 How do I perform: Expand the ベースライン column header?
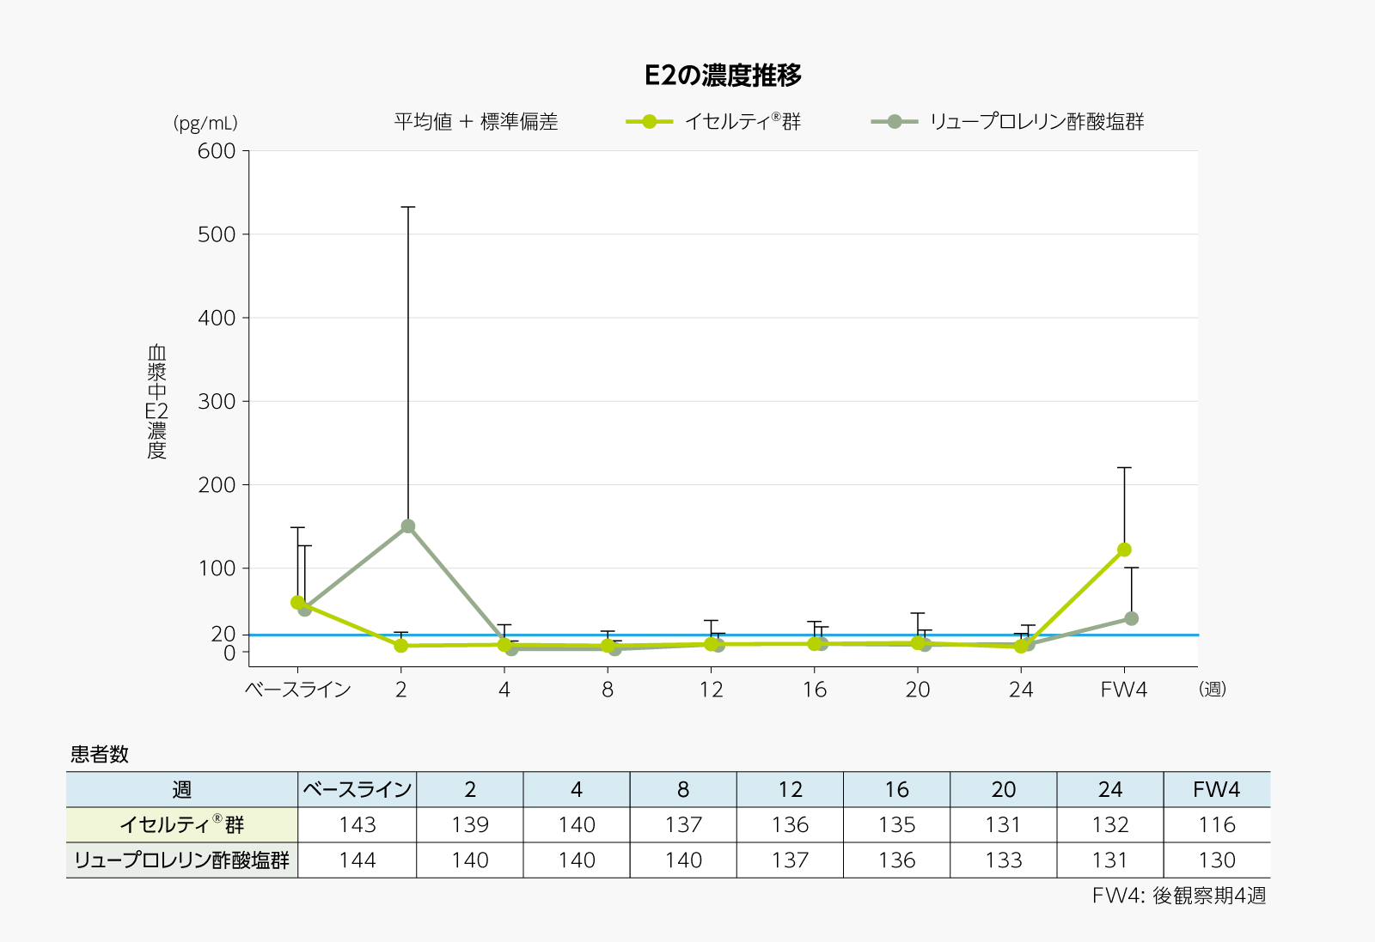coord(357,789)
